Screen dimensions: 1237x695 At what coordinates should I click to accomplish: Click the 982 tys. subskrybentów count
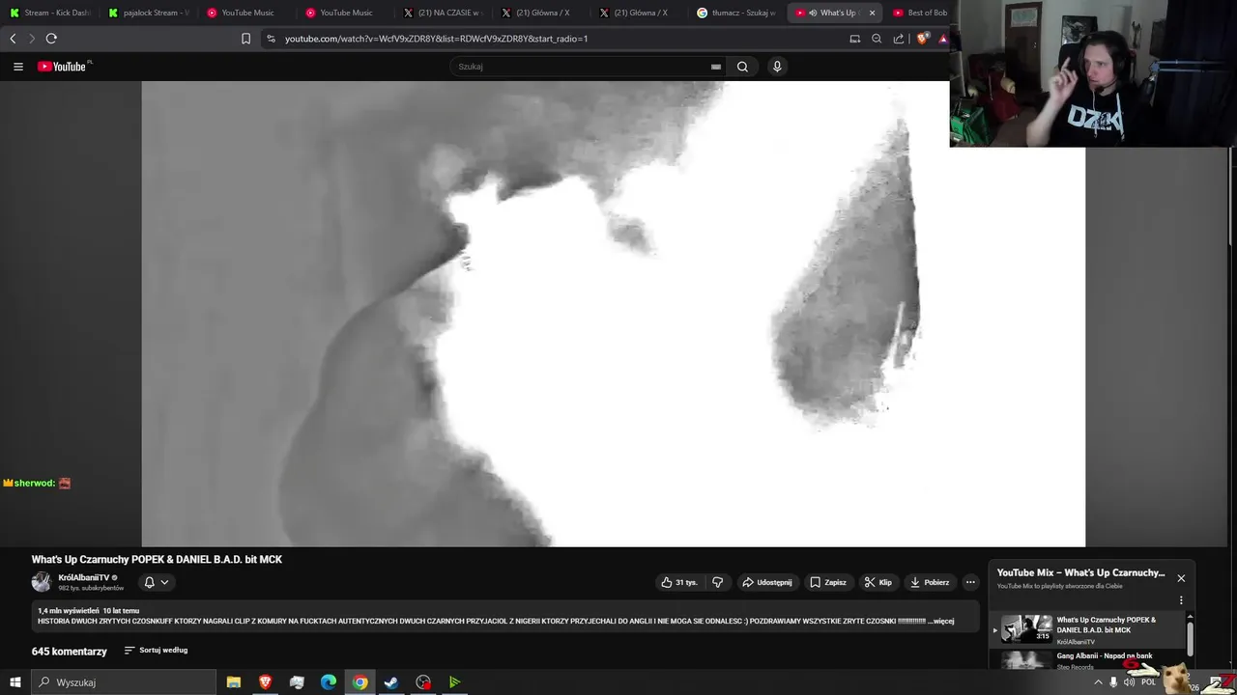click(x=91, y=588)
